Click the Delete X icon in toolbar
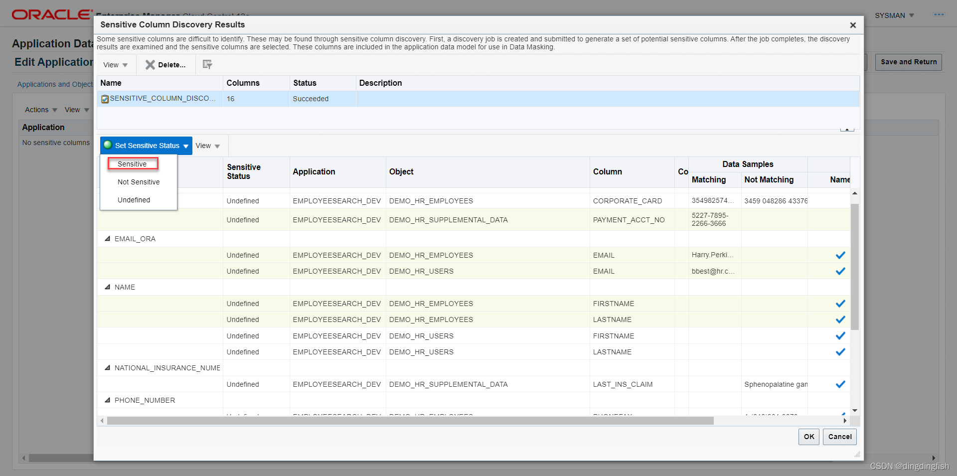Image resolution: width=957 pixels, height=476 pixels. coord(150,65)
